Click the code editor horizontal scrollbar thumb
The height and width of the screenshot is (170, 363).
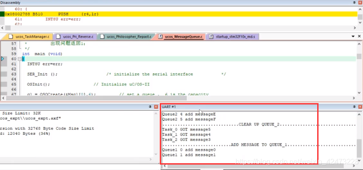96,98
